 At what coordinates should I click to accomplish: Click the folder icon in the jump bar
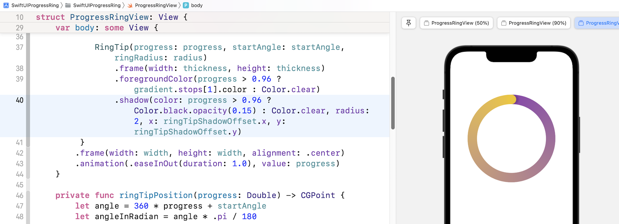[68, 5]
